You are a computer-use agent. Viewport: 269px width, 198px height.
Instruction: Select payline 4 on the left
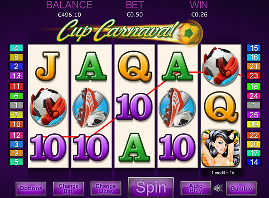16,48
